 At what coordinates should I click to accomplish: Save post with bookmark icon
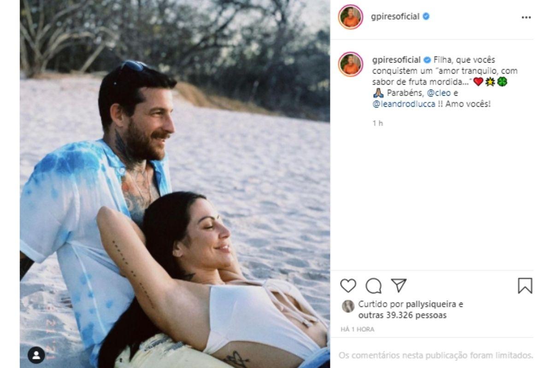525,286
